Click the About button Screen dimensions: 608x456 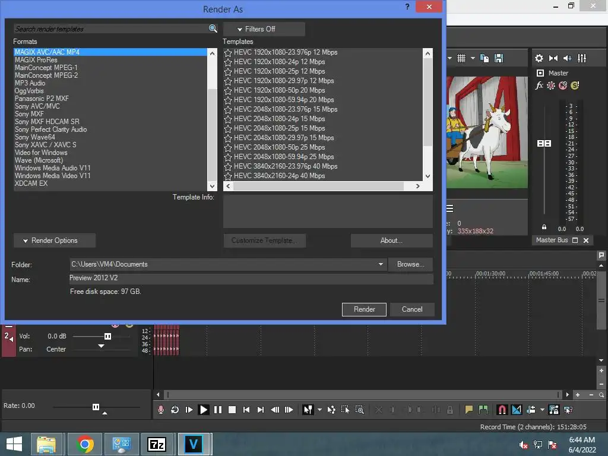tap(392, 240)
